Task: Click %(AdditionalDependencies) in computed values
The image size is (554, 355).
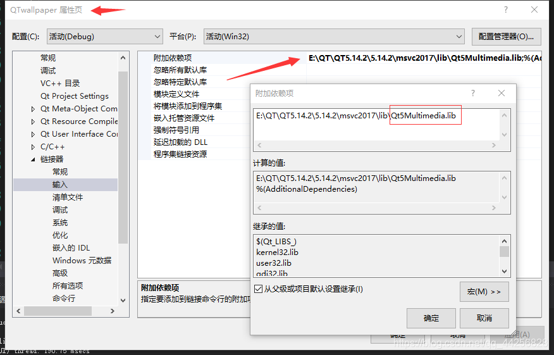Action: pyautogui.click(x=307, y=189)
